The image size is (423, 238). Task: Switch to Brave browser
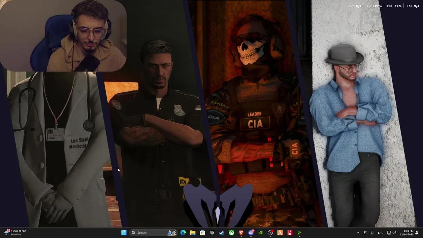pyautogui.click(x=241, y=233)
